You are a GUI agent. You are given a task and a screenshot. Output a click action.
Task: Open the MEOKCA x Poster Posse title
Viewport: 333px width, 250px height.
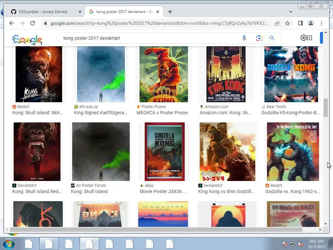[x=162, y=113]
